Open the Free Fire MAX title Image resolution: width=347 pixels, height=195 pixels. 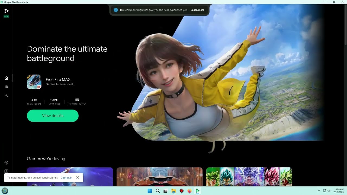[x=58, y=79]
